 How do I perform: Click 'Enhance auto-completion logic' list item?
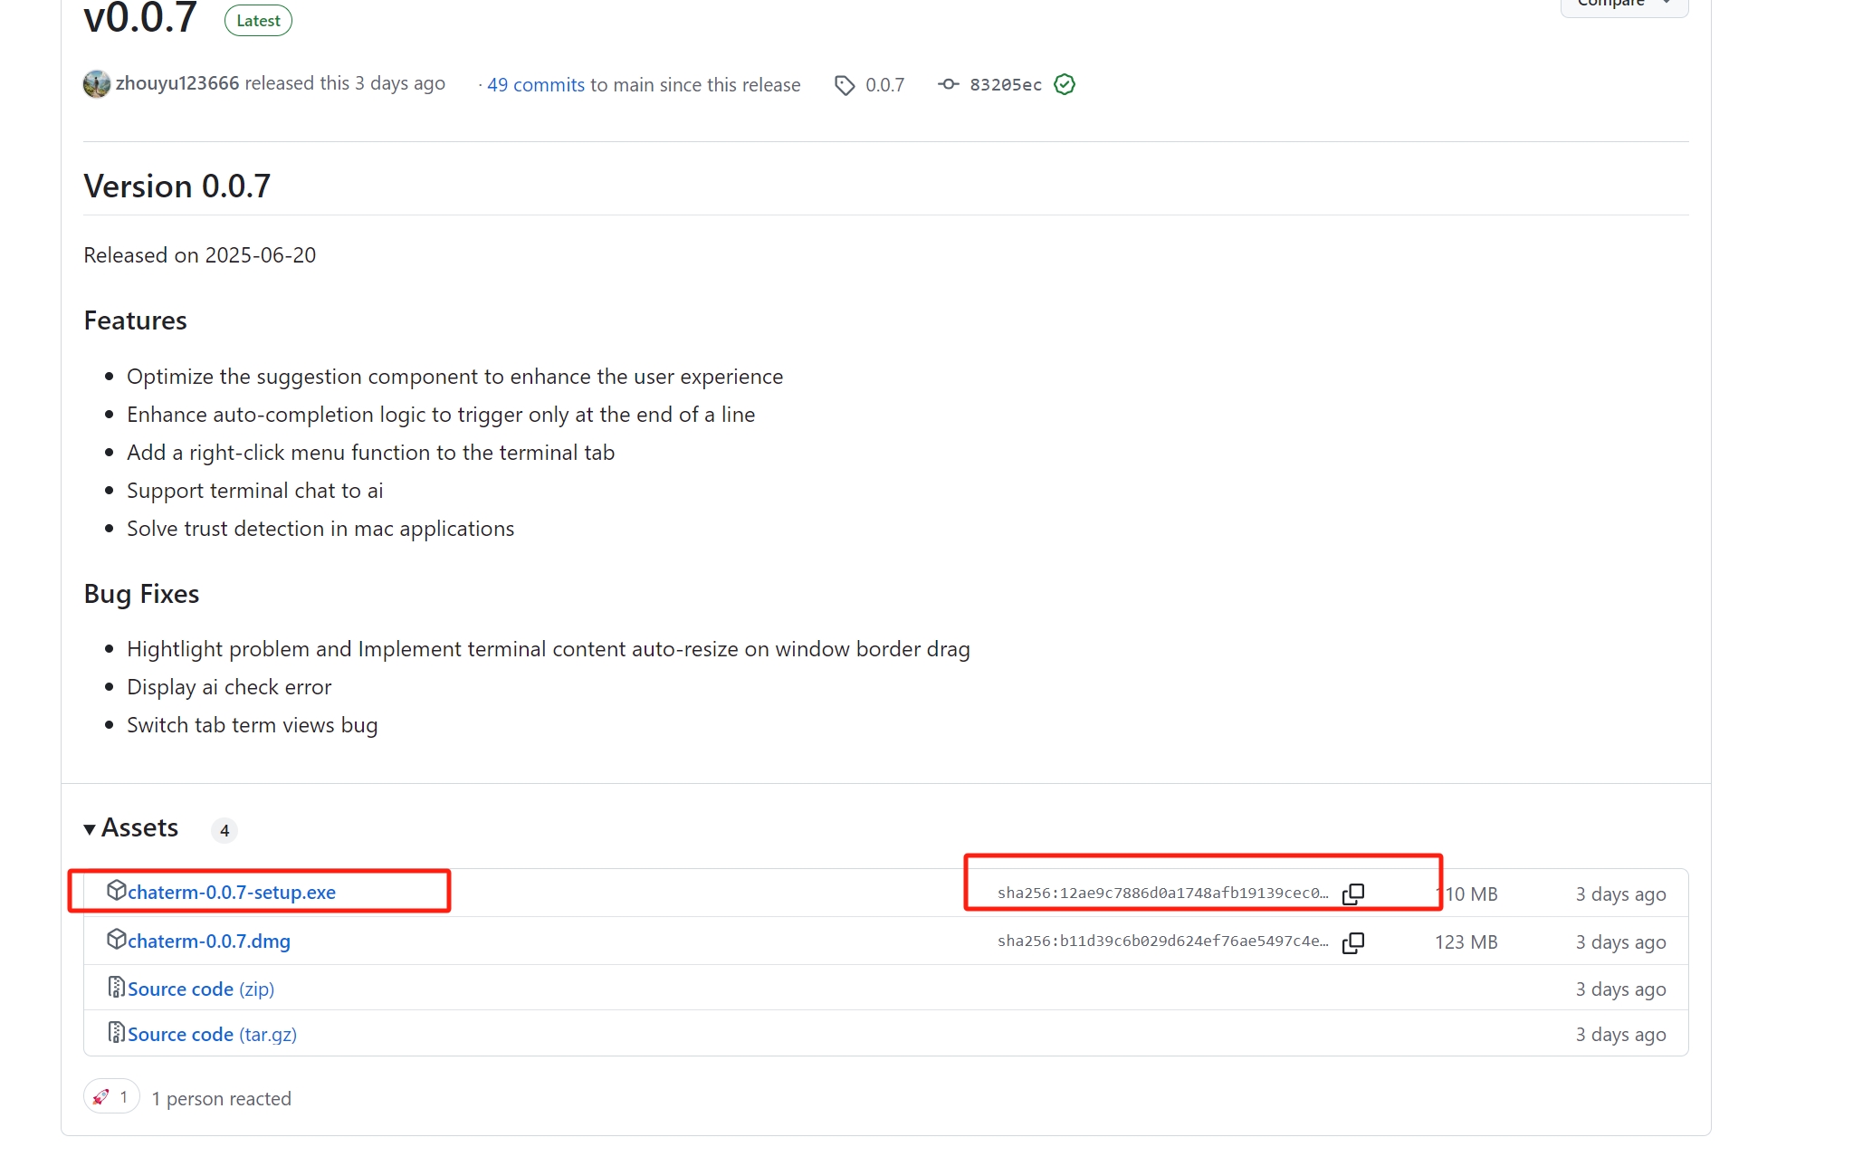click(441, 415)
